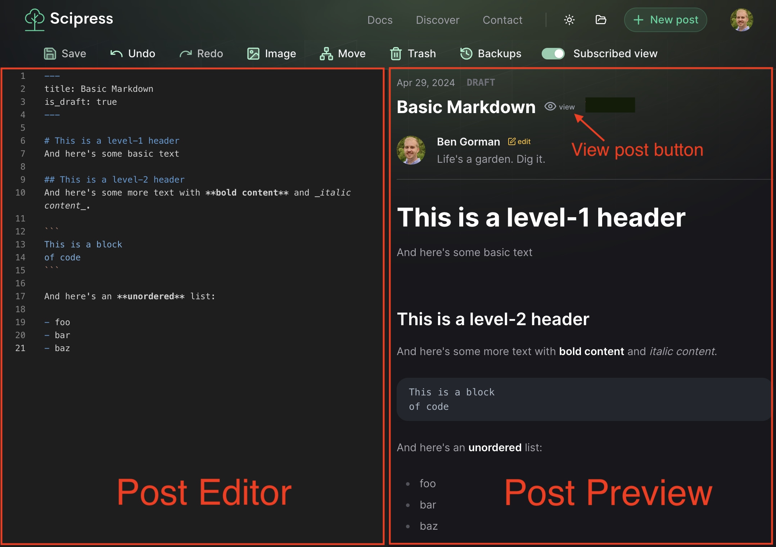Click 'Life's a garden. Dig it.' bio text

click(x=491, y=159)
